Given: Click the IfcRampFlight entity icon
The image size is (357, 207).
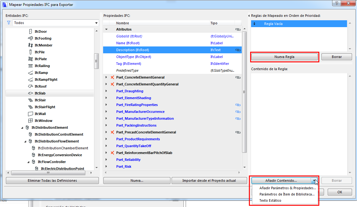Looking at the screenshot, I should point(31,79).
